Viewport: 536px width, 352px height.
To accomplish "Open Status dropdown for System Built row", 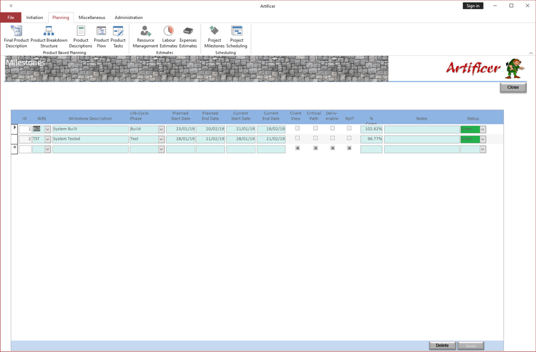I will pyautogui.click(x=482, y=129).
